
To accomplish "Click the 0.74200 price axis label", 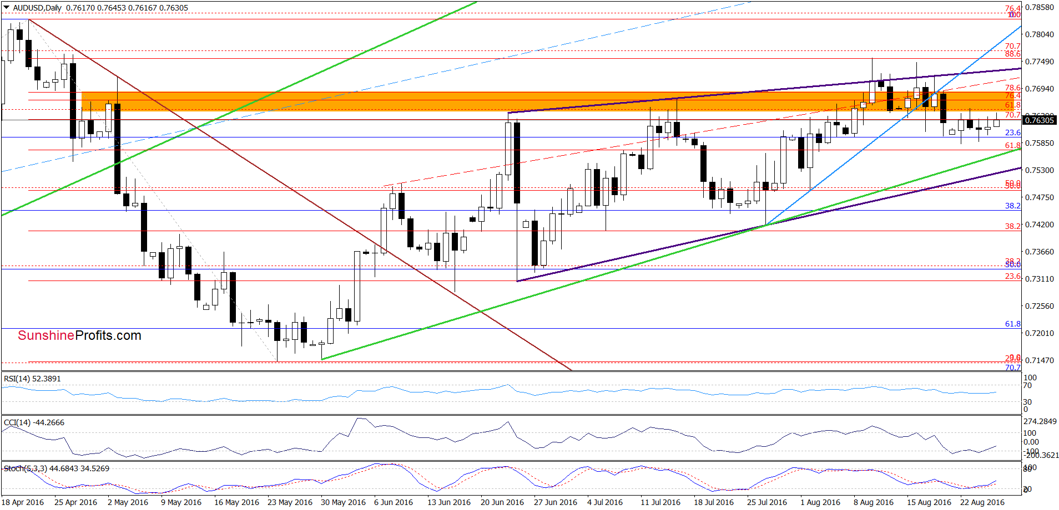I will (1040, 225).
